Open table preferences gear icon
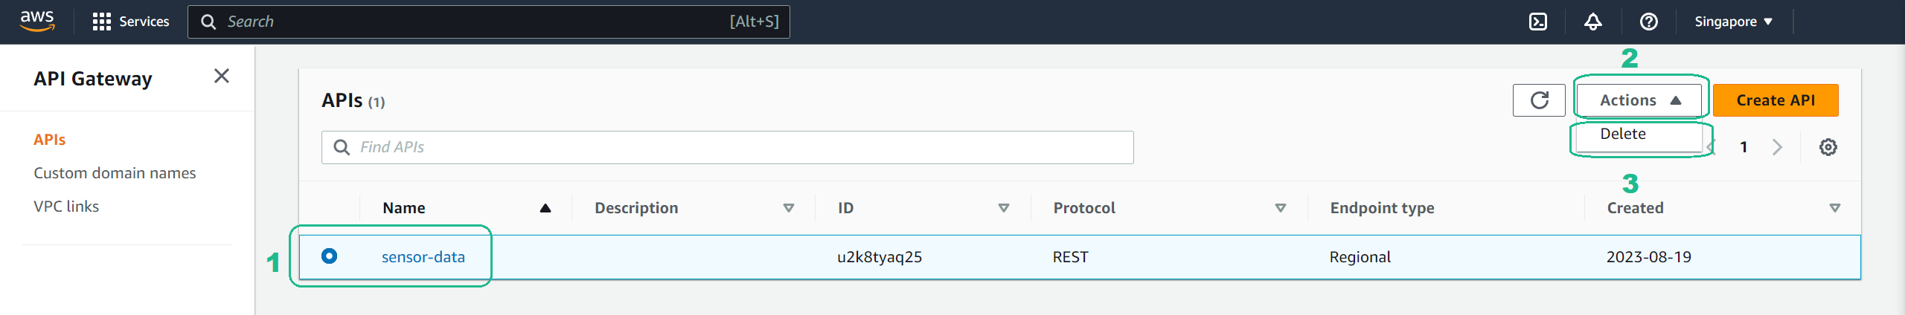 (x=1828, y=147)
